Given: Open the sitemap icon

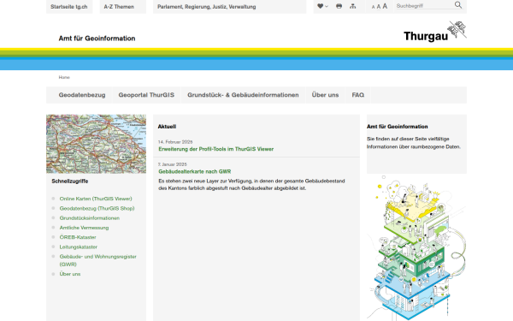Looking at the screenshot, I should click(x=352, y=6).
